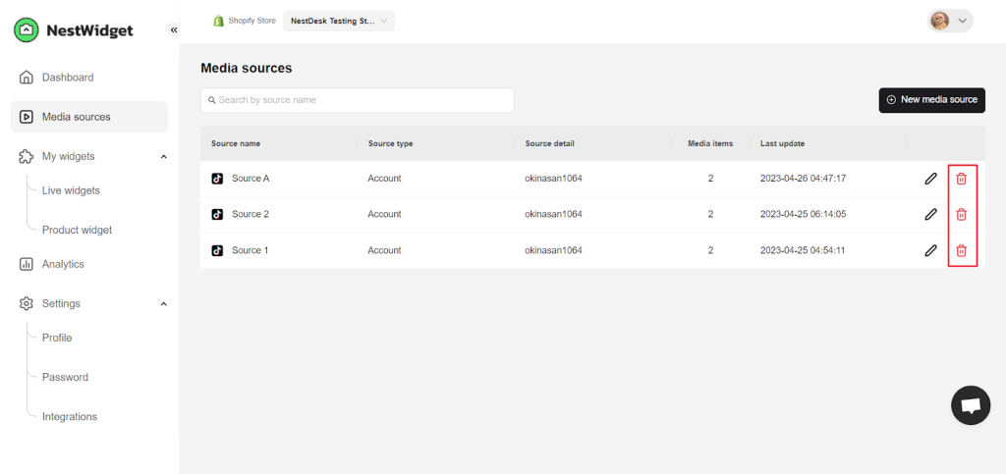
Task: Edit Source A with pencil icon
Action: pyautogui.click(x=930, y=179)
